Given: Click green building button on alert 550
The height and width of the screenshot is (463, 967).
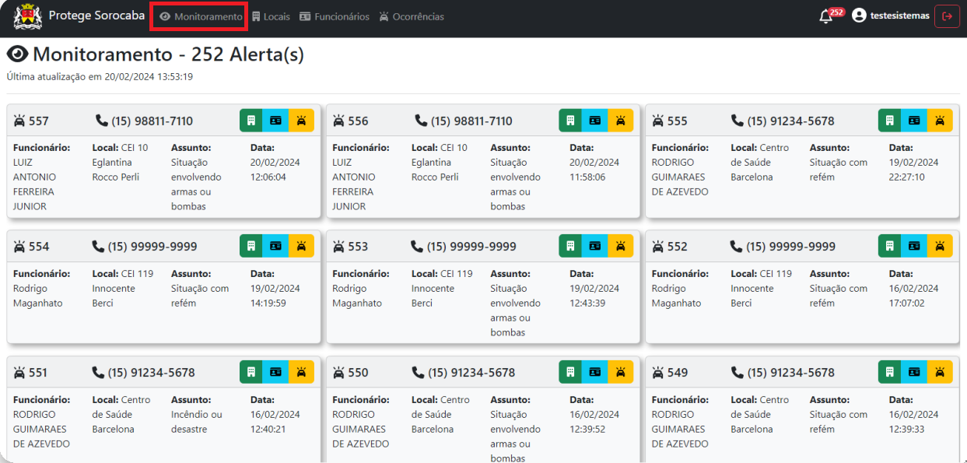Looking at the screenshot, I should (x=570, y=372).
